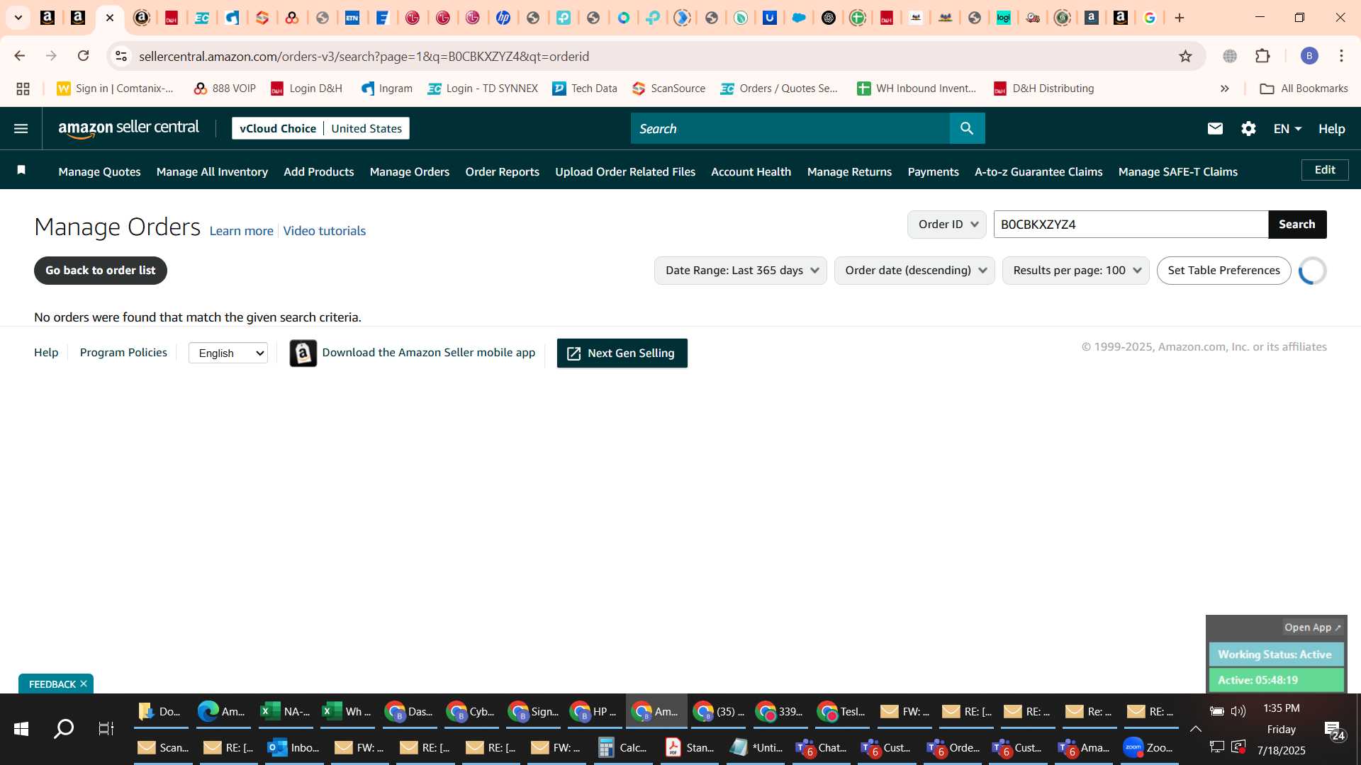The image size is (1361, 765).
Task: Open Manage Orders menu item
Action: pos(409,171)
